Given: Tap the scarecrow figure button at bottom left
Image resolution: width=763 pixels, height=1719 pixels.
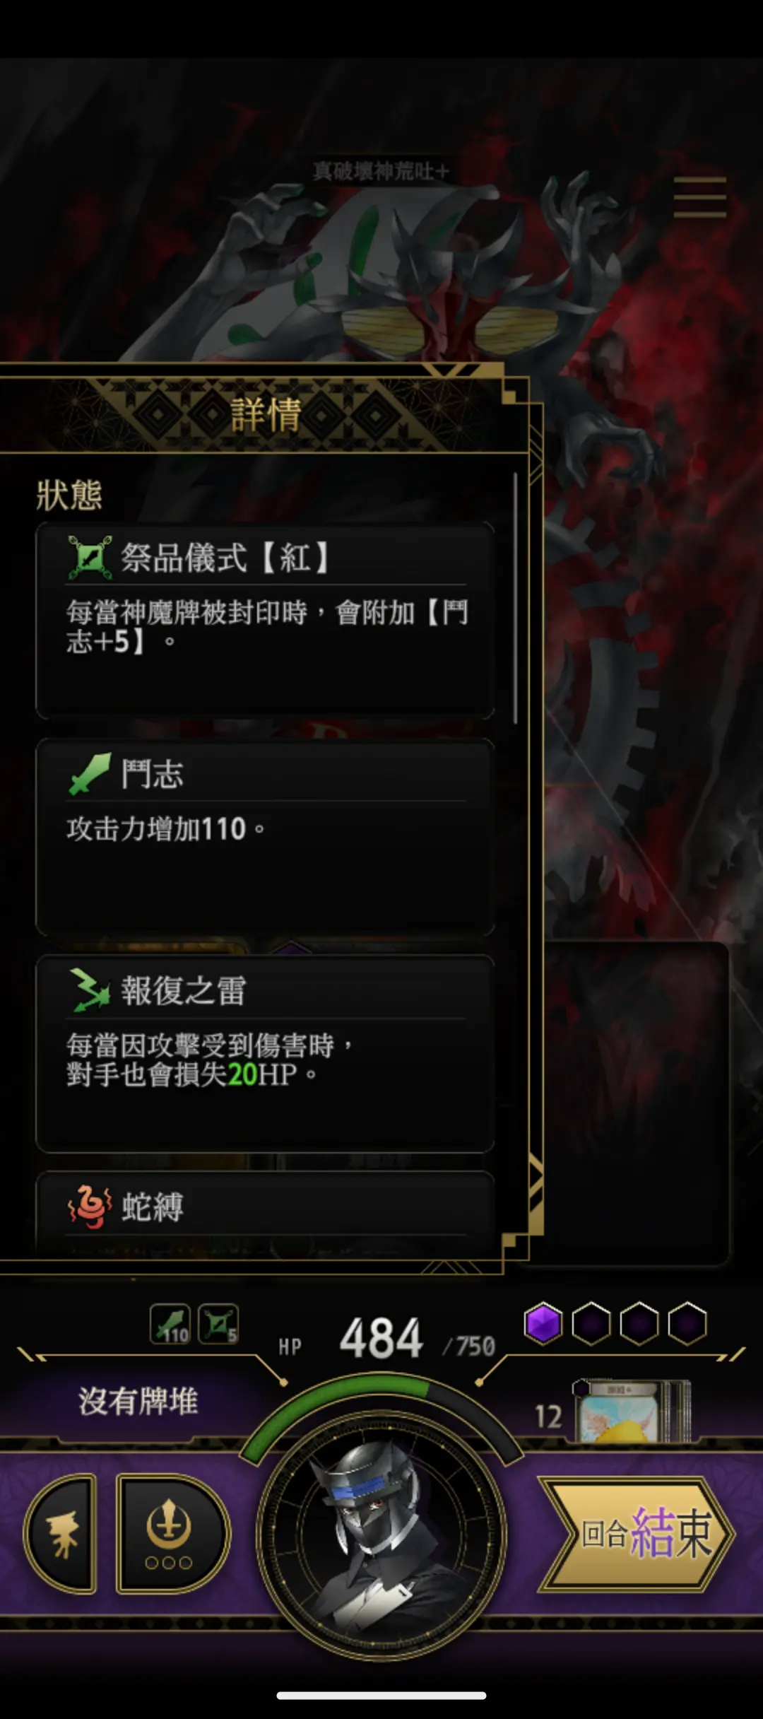Looking at the screenshot, I should 61,1534.
